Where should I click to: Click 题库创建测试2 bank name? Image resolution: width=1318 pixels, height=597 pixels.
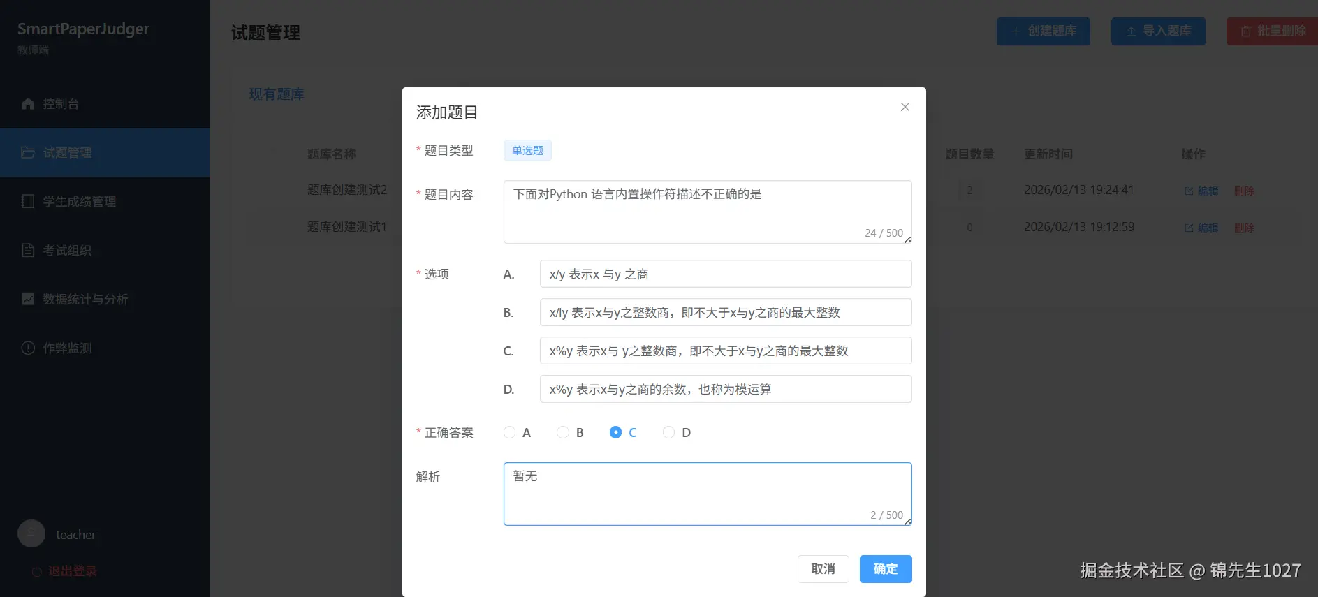point(347,190)
